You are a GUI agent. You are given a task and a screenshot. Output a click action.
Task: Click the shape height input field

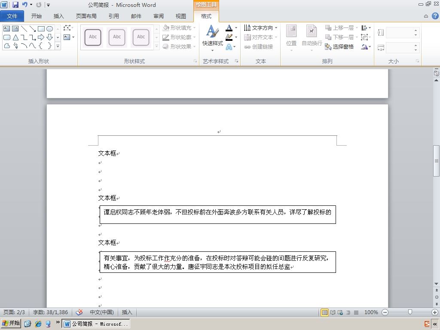[402, 33]
